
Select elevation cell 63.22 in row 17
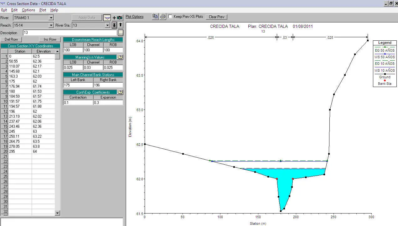(x=44, y=136)
